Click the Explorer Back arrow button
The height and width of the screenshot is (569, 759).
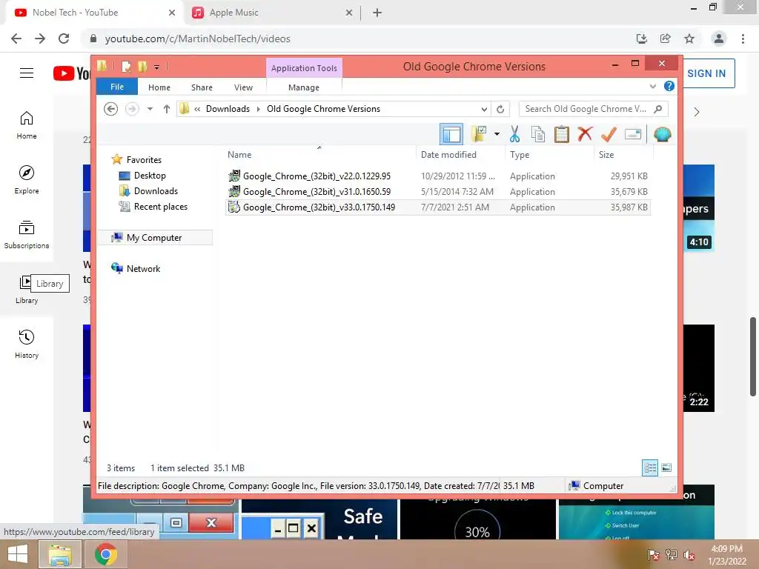point(111,109)
